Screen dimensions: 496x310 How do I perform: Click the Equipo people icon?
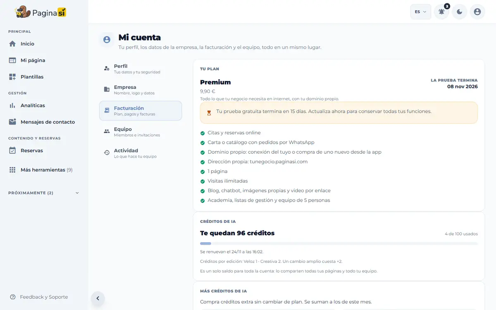(107, 131)
